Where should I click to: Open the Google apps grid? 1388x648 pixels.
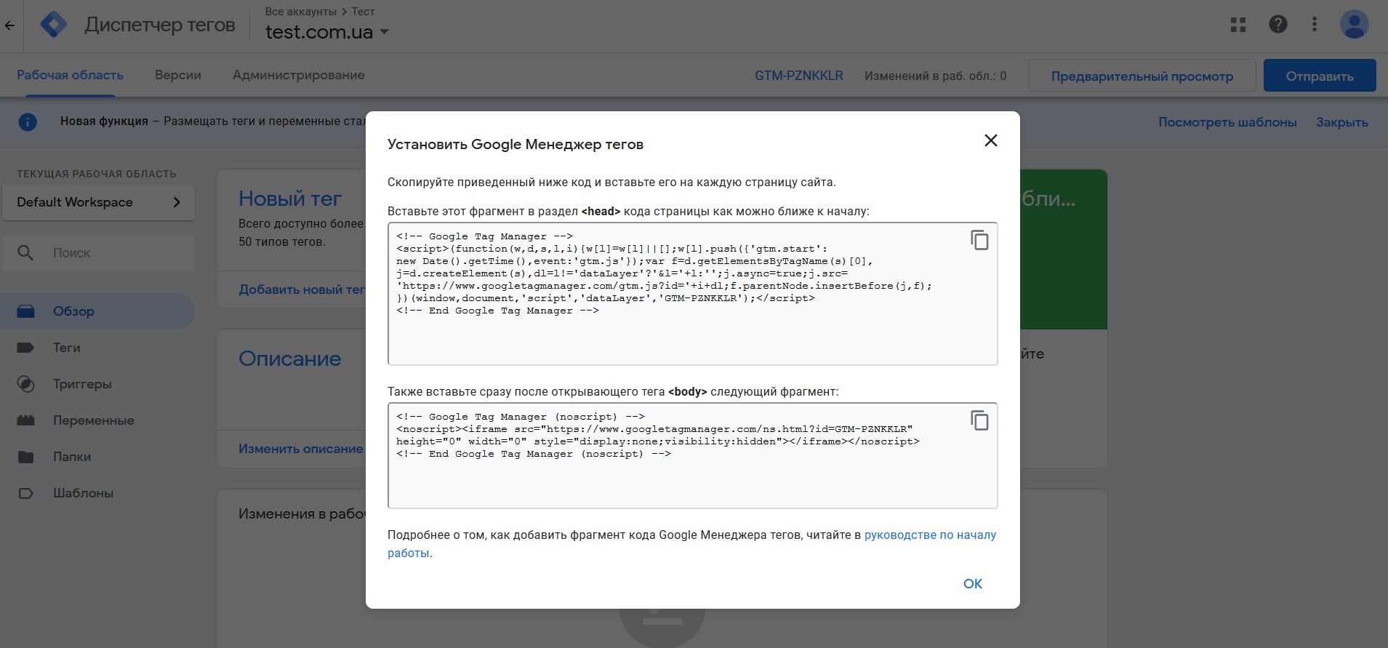coord(1237,25)
